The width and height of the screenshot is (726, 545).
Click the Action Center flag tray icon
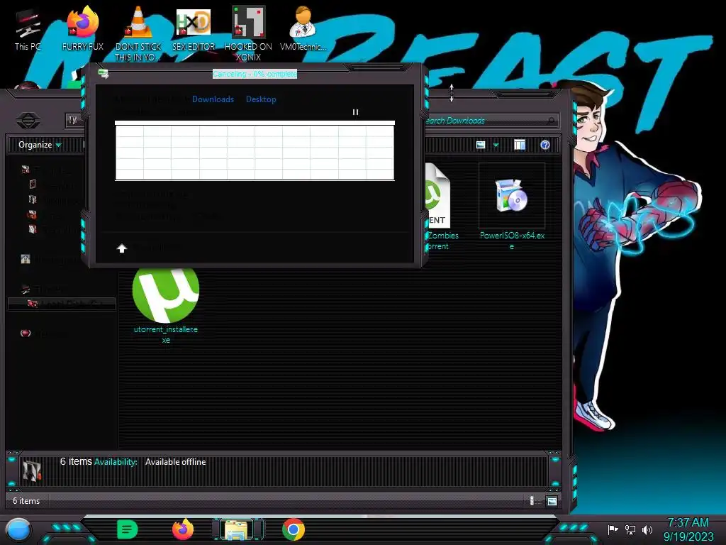click(613, 529)
